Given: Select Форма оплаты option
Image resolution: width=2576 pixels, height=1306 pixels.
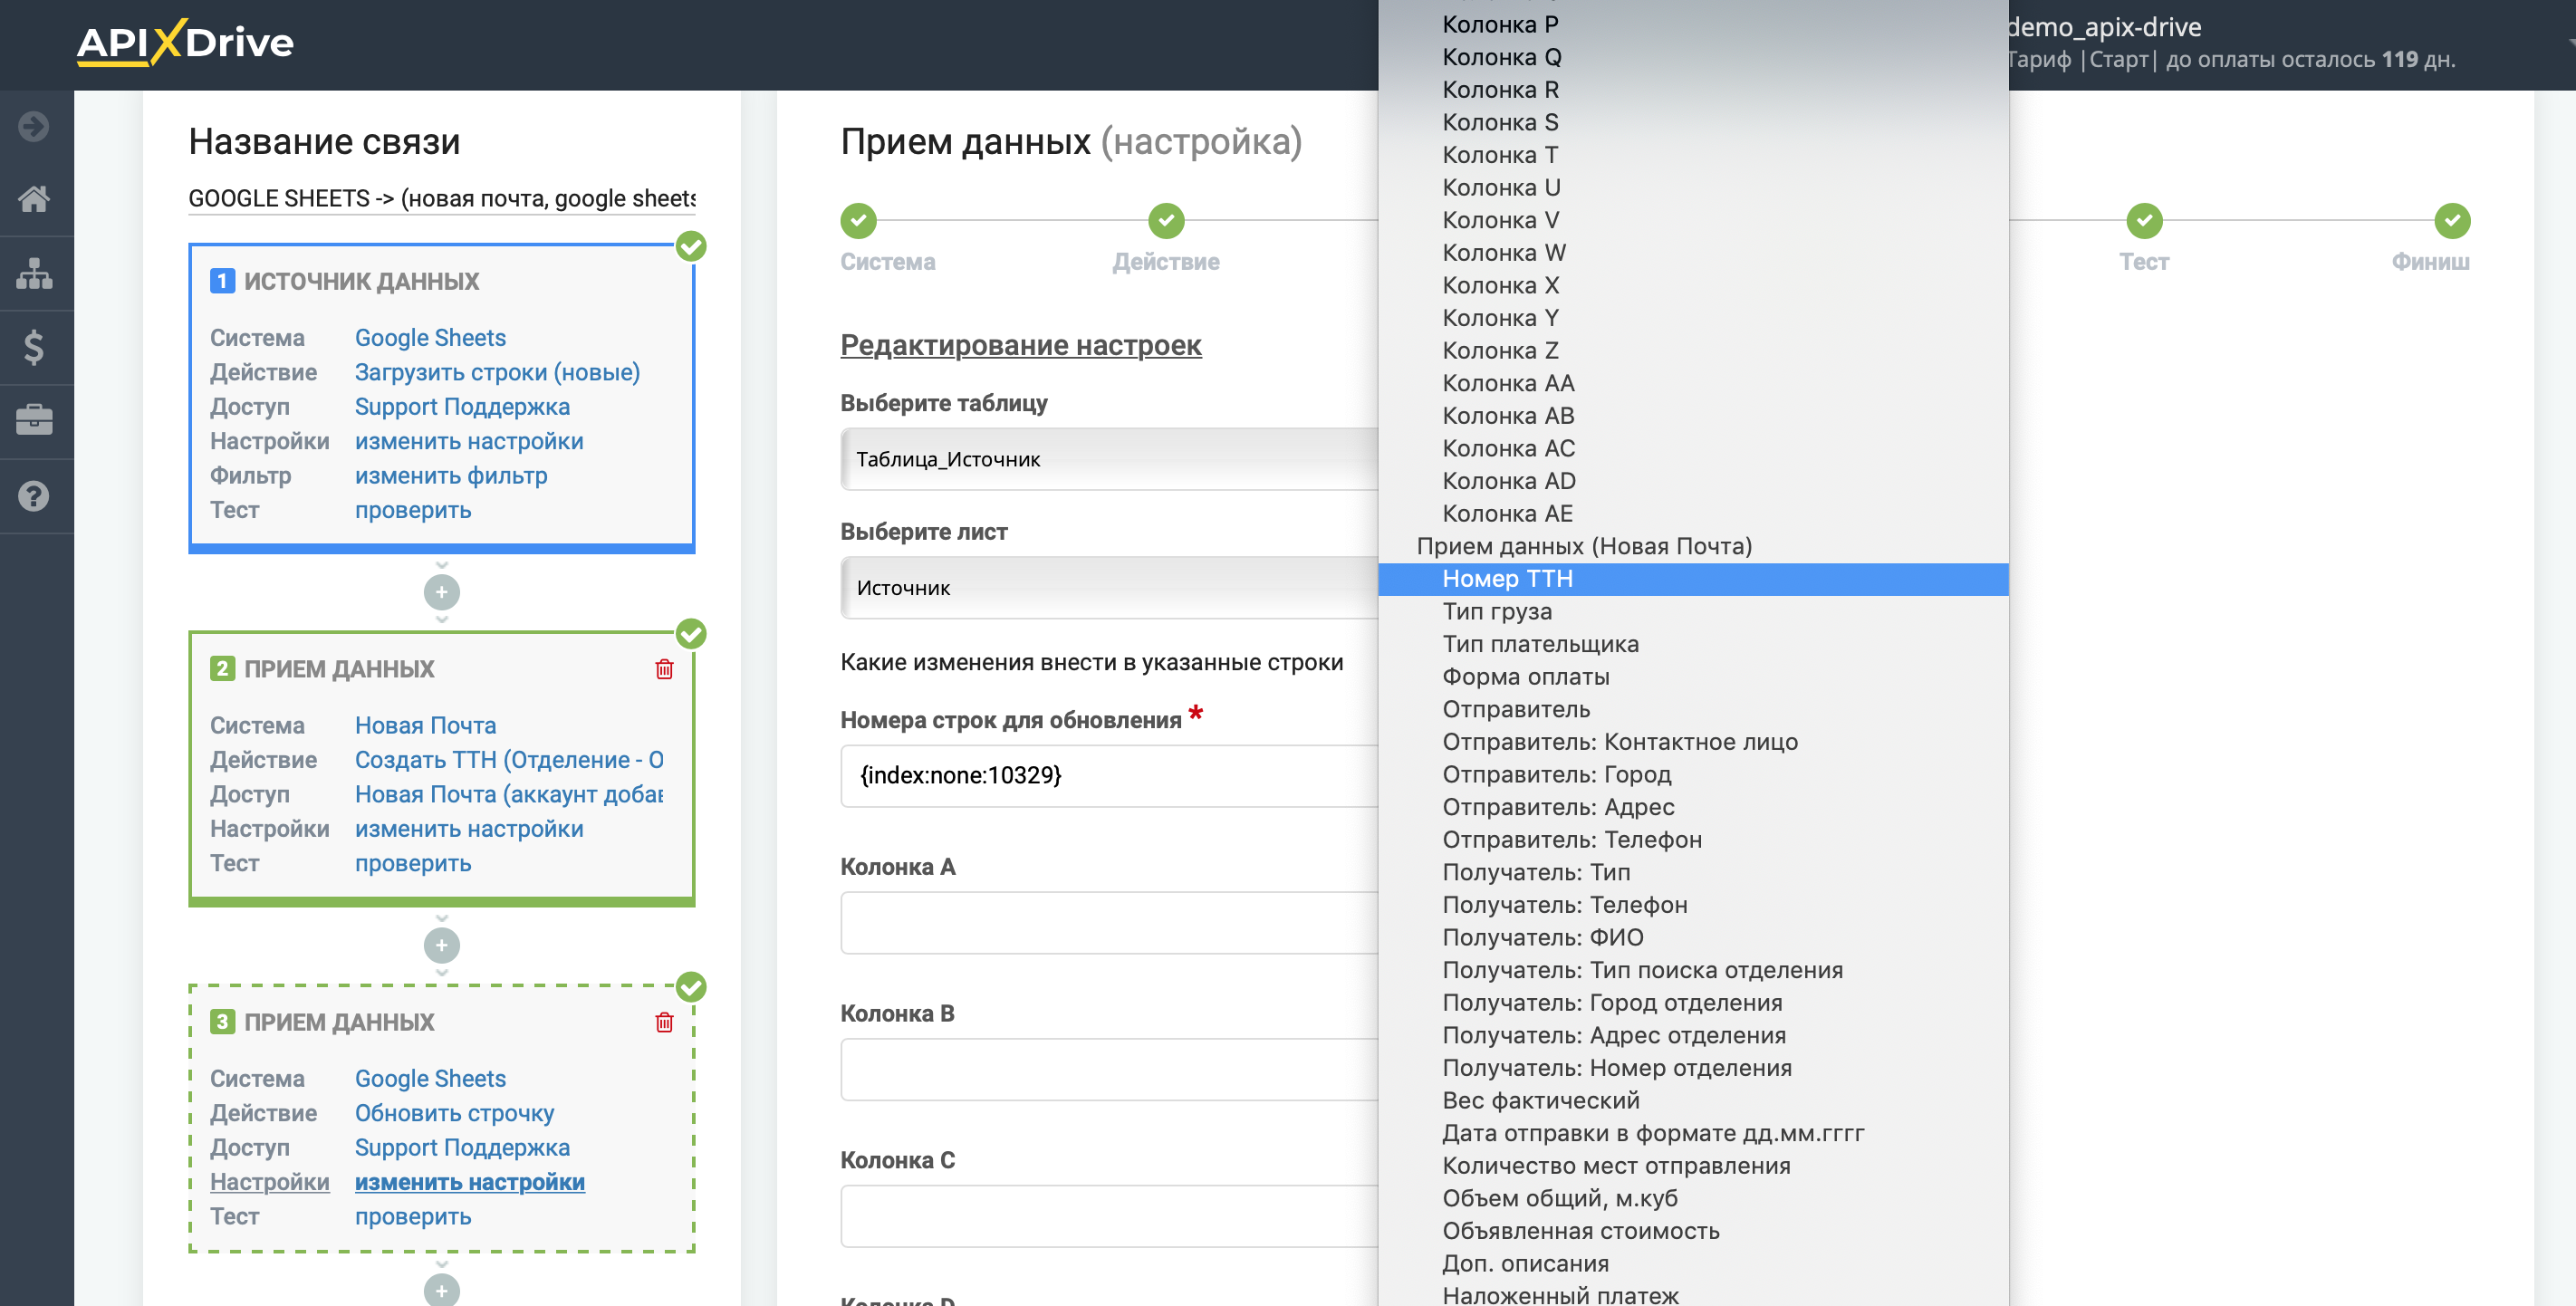Looking at the screenshot, I should 1693,677.
